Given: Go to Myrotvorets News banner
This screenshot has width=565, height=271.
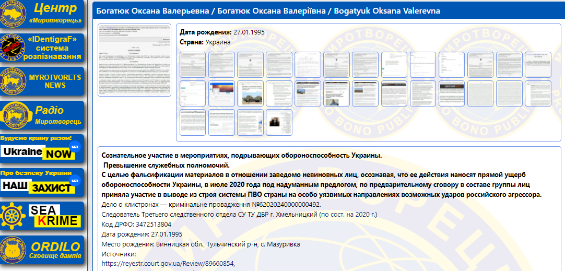Looking at the screenshot, I should pos(42,81).
